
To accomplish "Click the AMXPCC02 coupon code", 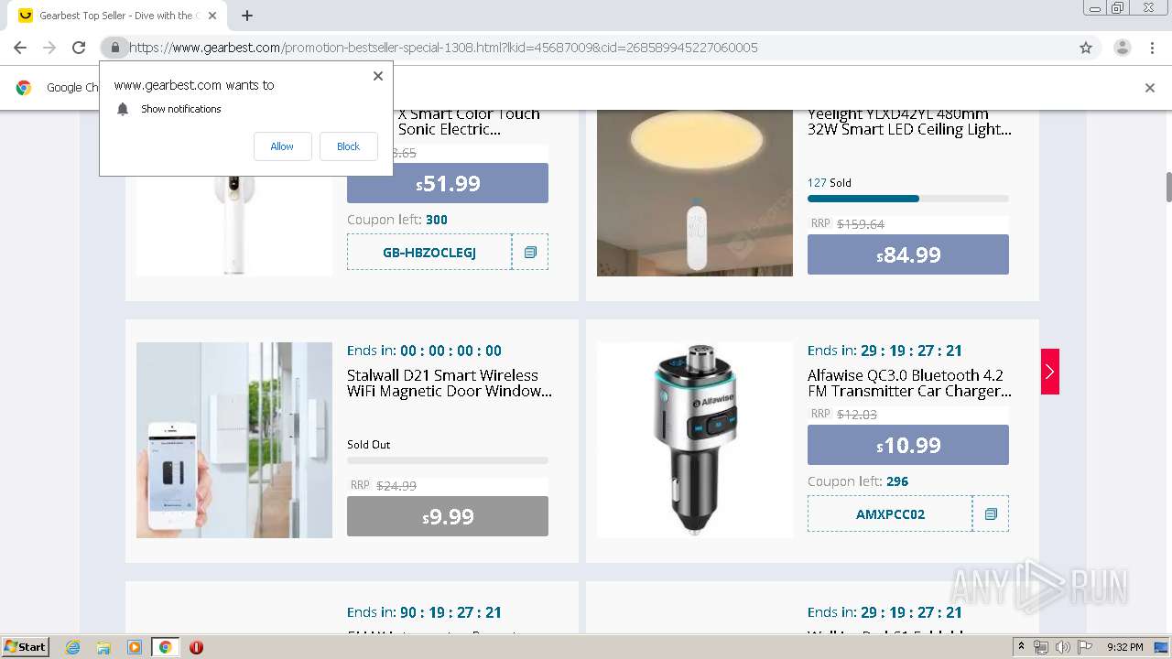I will [890, 514].
